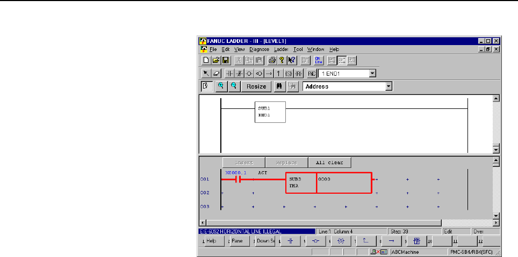Image resolution: width=518 pixels, height=257 pixels.
Task: Choose the normally closed contact tool
Action: pos(239,74)
